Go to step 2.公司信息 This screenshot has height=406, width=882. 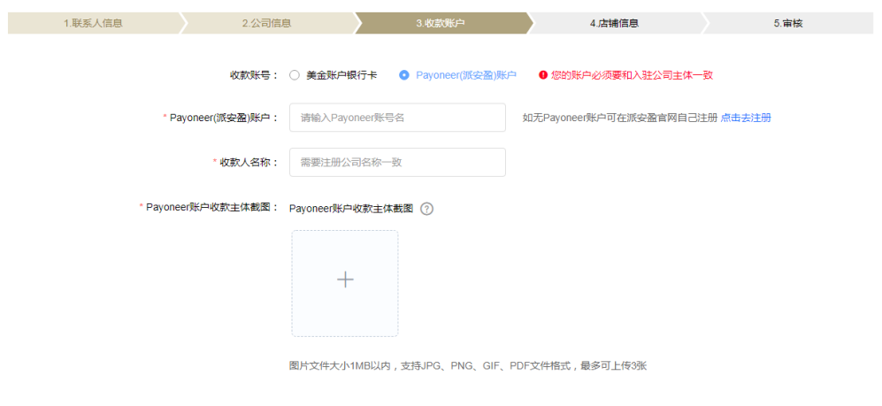(x=266, y=23)
